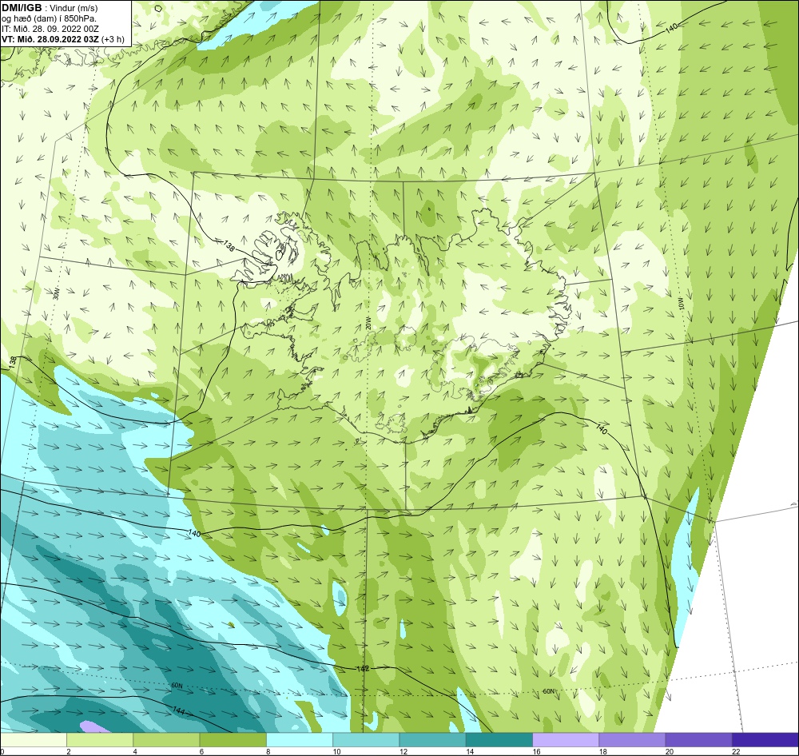Screen dimensions: 799x756
Task: Click legend value "10"
Action: click(337, 751)
